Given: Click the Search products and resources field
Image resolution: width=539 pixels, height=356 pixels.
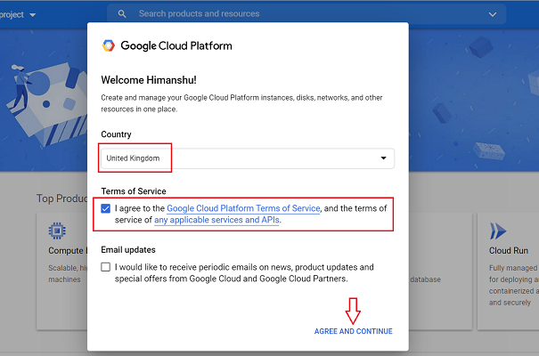Looking at the screenshot, I should pyautogui.click(x=306, y=14).
